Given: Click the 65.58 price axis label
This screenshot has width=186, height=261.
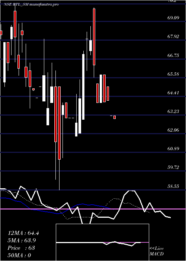Looking at the screenshot, I should 173,74.
